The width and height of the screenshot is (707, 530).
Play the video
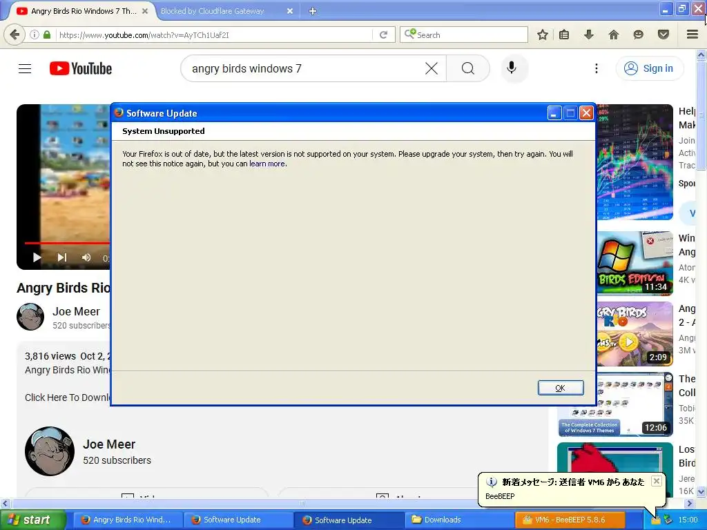coord(37,257)
